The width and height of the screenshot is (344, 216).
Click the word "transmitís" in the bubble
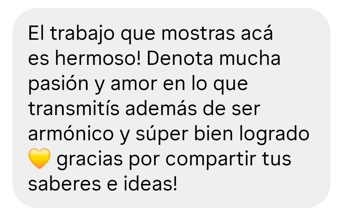tap(74, 108)
